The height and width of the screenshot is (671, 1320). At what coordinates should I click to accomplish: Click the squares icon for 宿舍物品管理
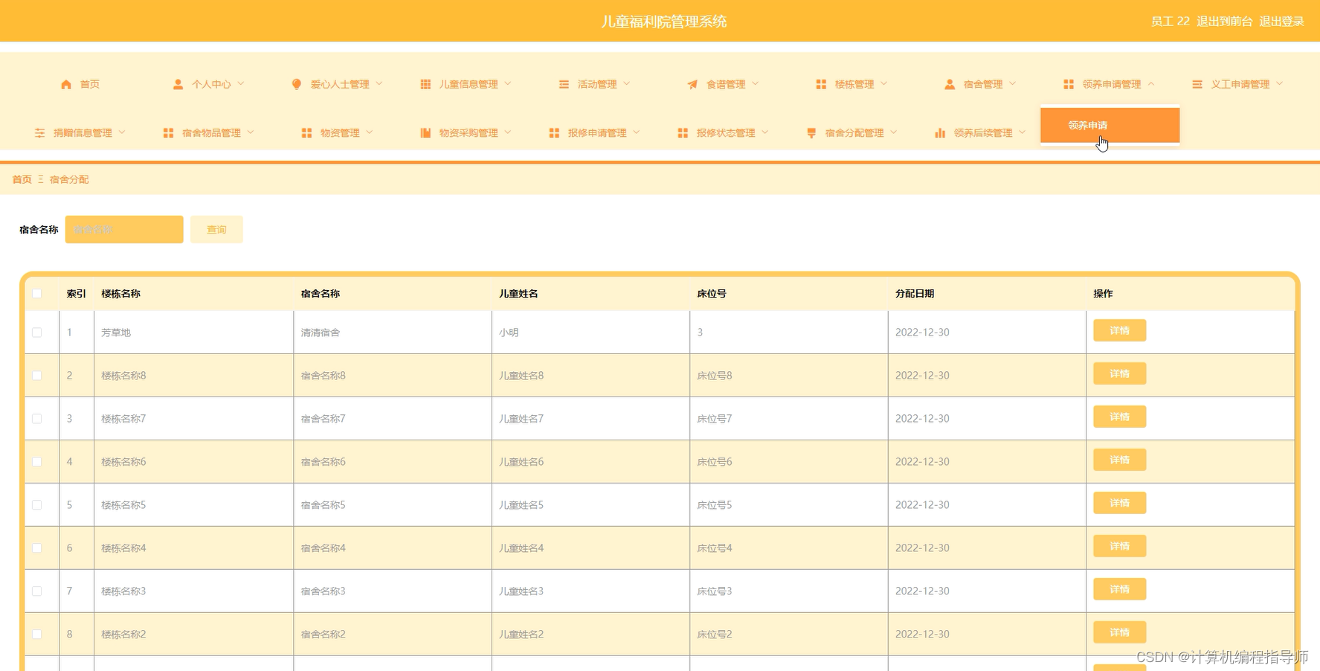(x=168, y=132)
